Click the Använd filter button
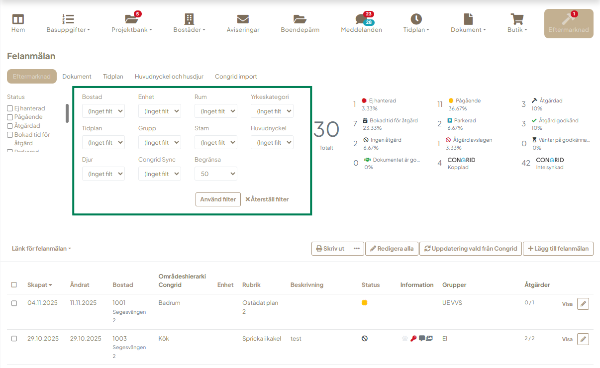The image size is (600, 368). 218,199
